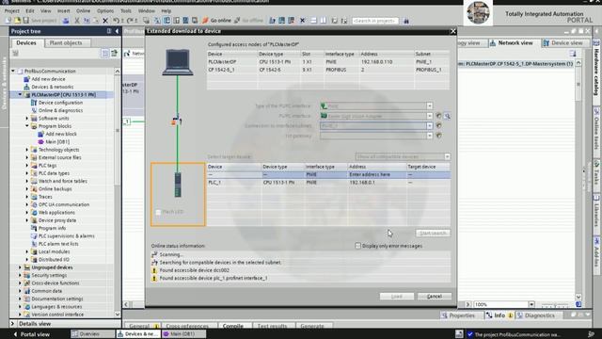Expand the Technology objects node
Image resolution: width=602 pixels, height=339 pixels.
(27, 150)
